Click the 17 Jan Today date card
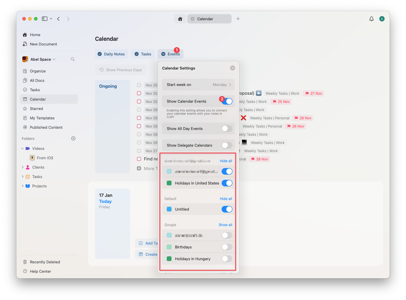This screenshot has height=300, width=406. pos(113,224)
